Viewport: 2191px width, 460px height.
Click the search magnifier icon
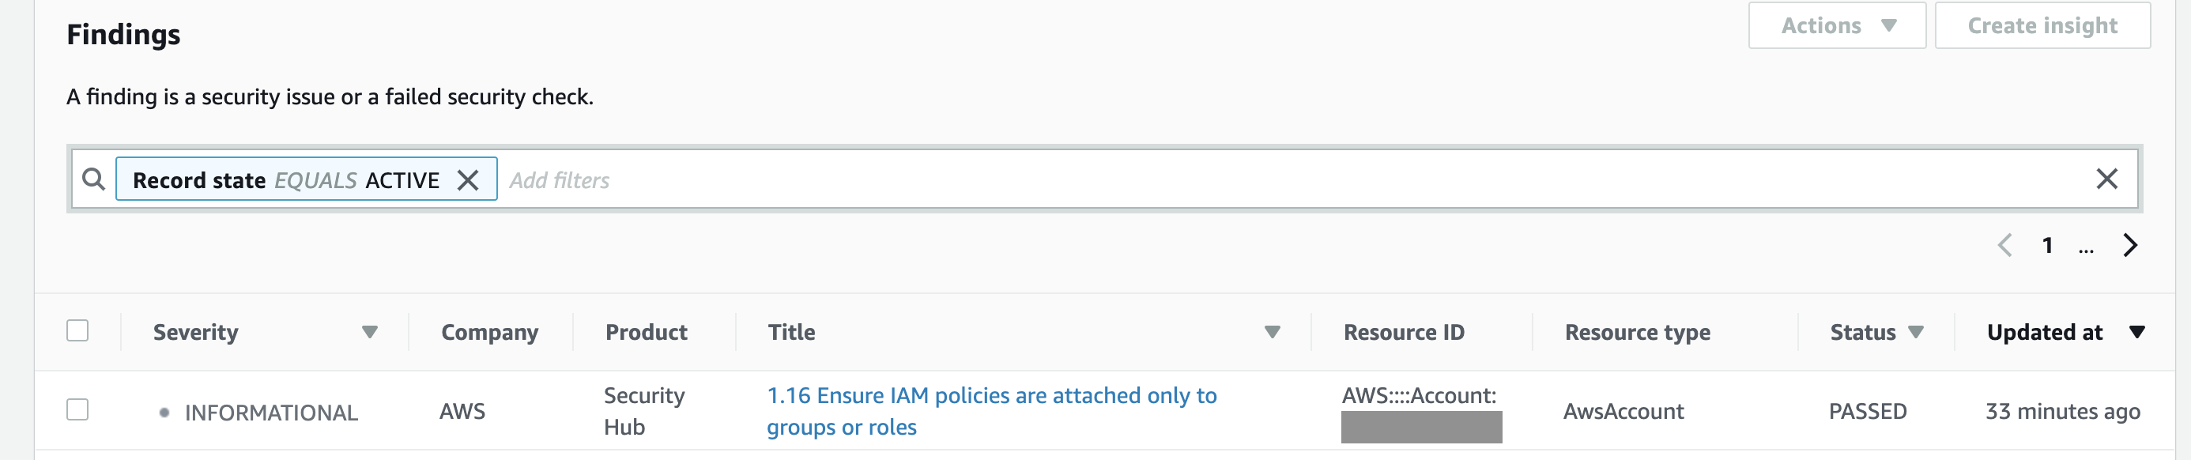(93, 179)
